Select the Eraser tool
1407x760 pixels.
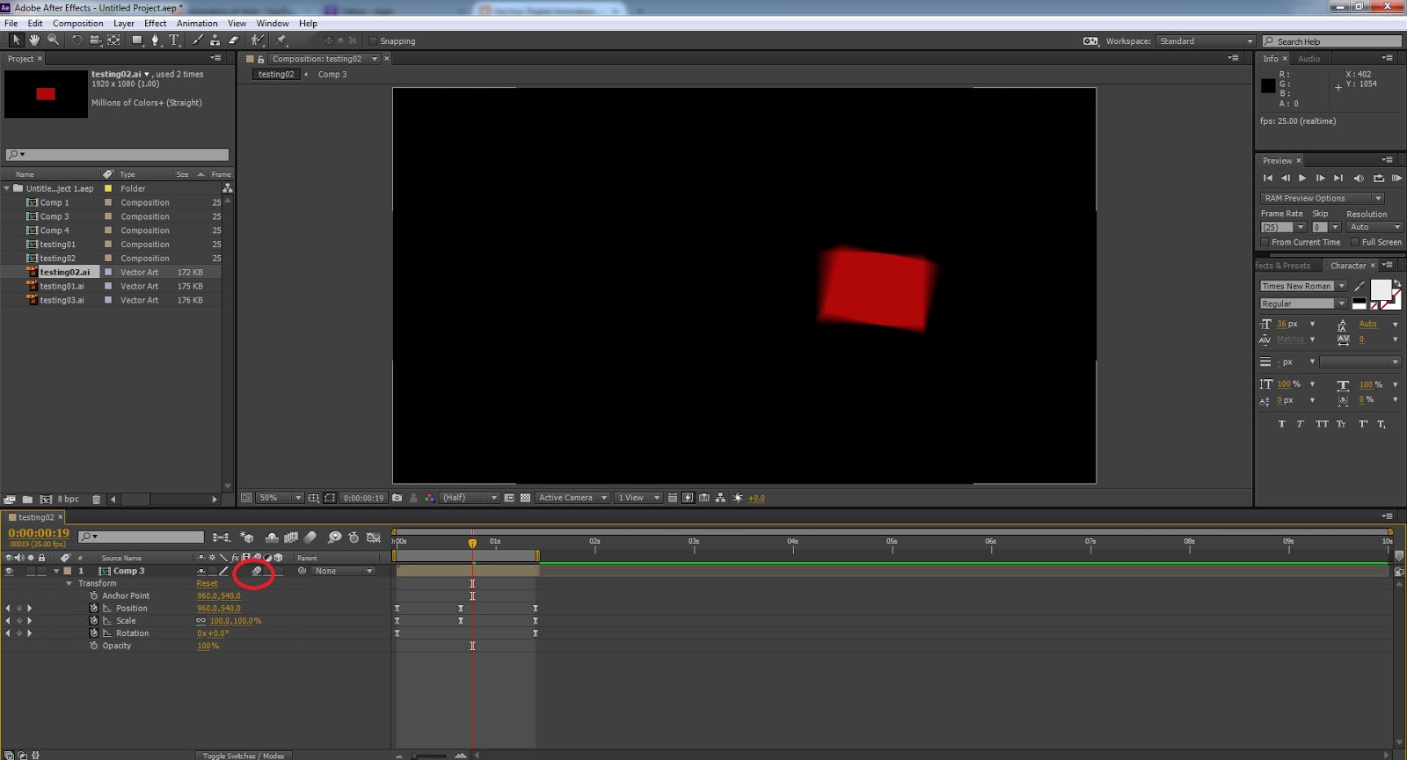[x=234, y=40]
